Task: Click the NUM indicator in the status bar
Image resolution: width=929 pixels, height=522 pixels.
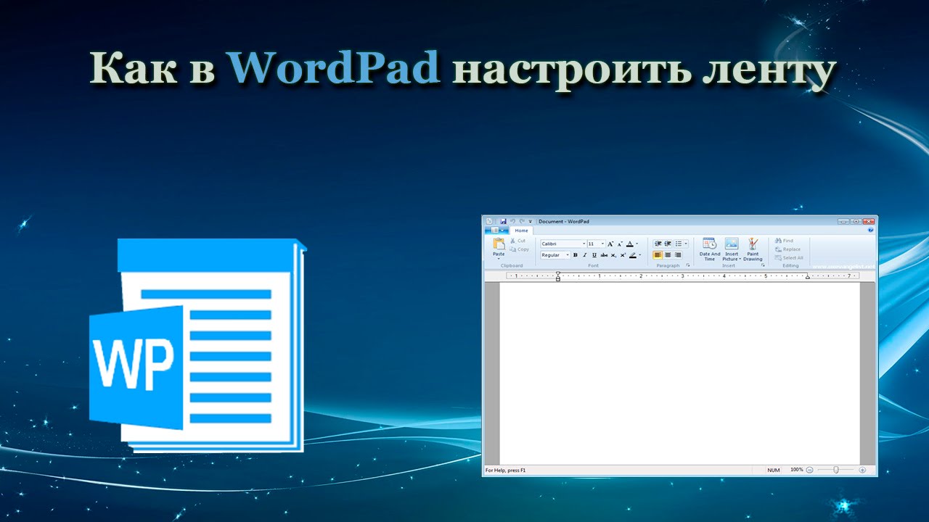Action: click(774, 471)
